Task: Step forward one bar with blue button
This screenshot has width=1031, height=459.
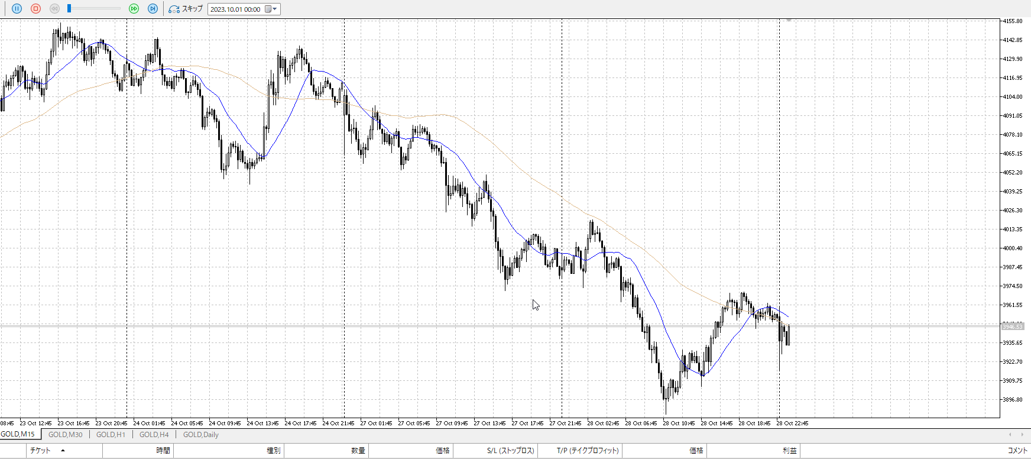Action: (153, 9)
